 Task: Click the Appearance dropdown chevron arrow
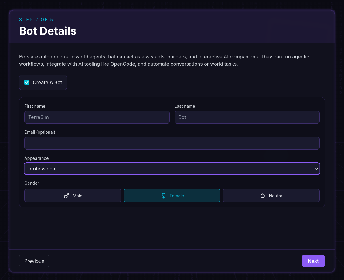click(x=316, y=169)
